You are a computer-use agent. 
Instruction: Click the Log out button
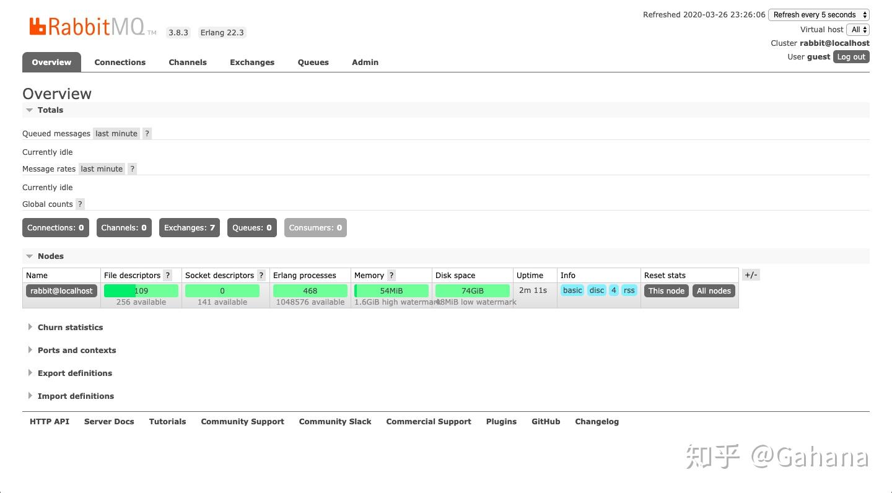[850, 56]
